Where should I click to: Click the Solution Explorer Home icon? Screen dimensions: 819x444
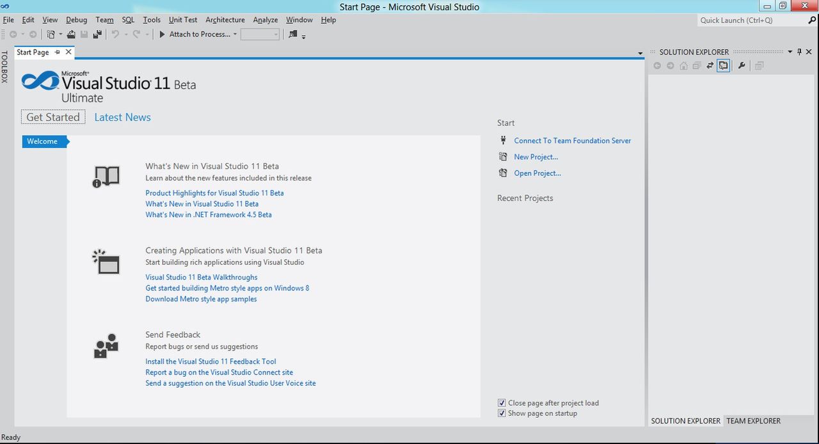(683, 65)
